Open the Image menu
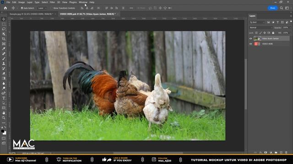Screen dimensions: 293x164 tap(22, 2)
